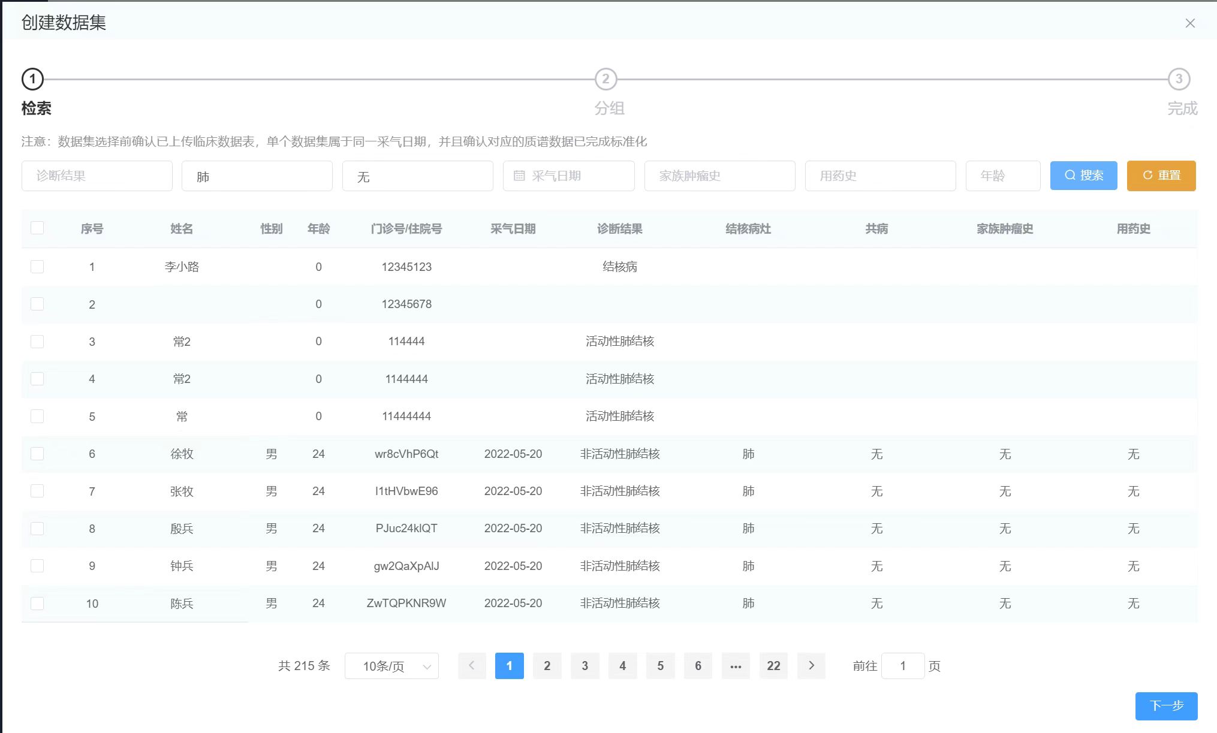
Task: Click the 共 215 条 total count
Action: (x=304, y=665)
